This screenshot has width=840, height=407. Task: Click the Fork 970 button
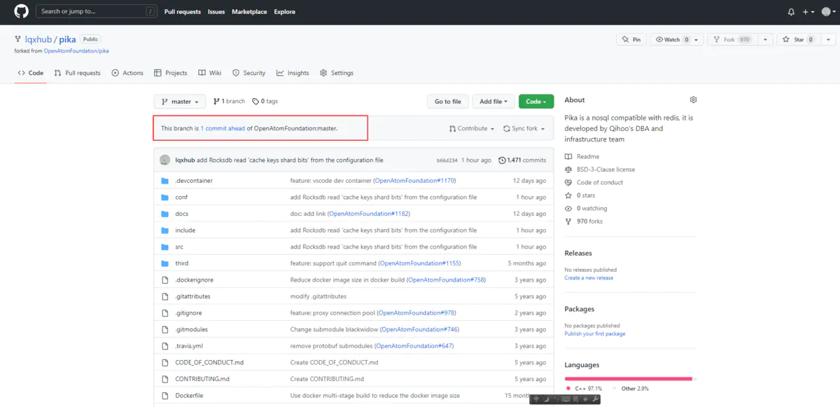coord(732,40)
